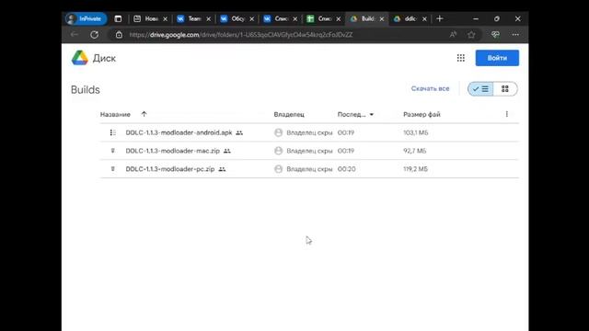Open DDLC-1.1.3-modloader-android.apk

[x=179, y=132]
